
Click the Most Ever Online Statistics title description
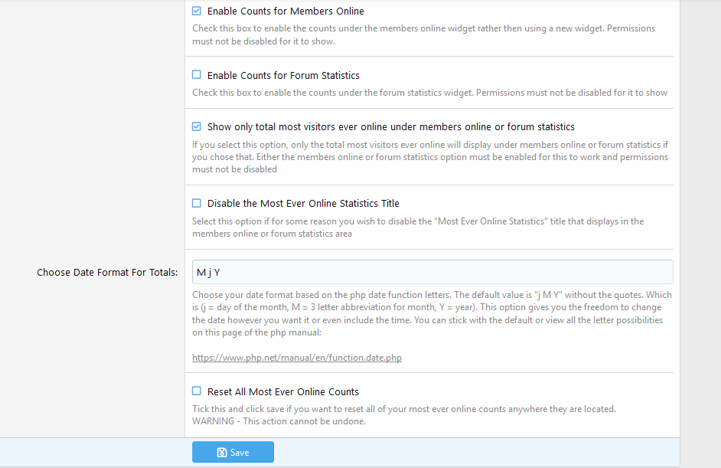(417, 227)
